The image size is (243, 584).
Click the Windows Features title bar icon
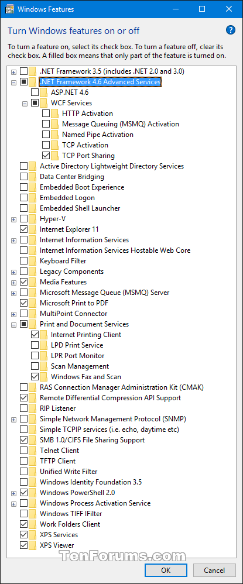pos(9,9)
